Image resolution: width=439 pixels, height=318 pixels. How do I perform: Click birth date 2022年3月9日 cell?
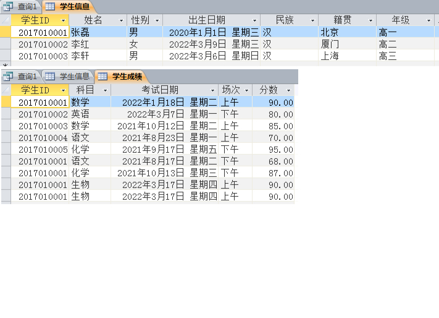pyautogui.click(x=212, y=44)
